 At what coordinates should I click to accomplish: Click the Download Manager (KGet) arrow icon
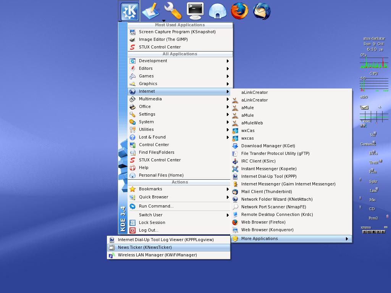(235, 146)
